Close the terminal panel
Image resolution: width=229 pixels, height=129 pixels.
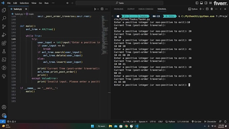pyautogui.click(x=225, y=9)
